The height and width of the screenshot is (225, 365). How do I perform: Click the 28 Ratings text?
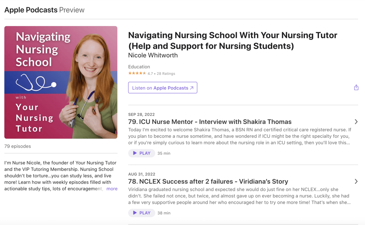pos(166,73)
